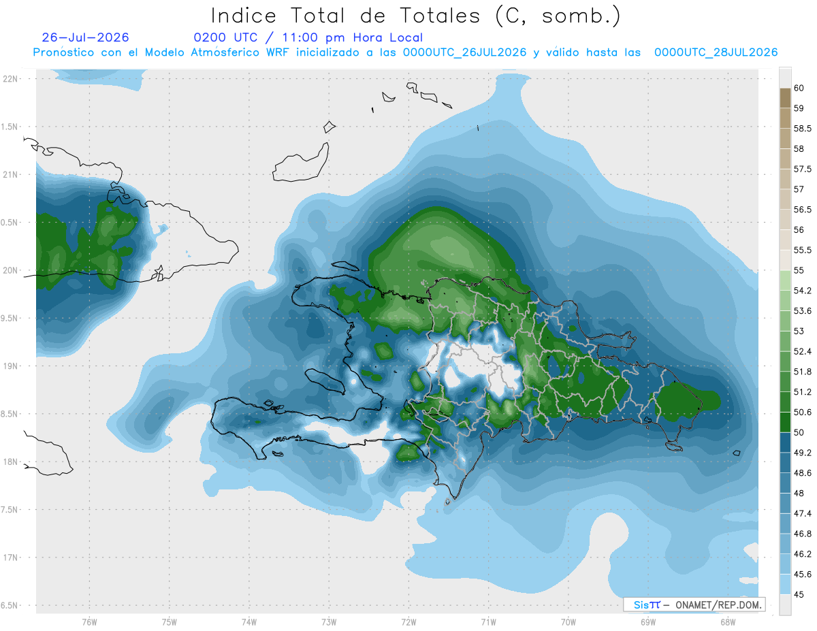This screenshot has height=631, width=817.
Task: Click the legend value 56.5
Action: click(x=803, y=210)
